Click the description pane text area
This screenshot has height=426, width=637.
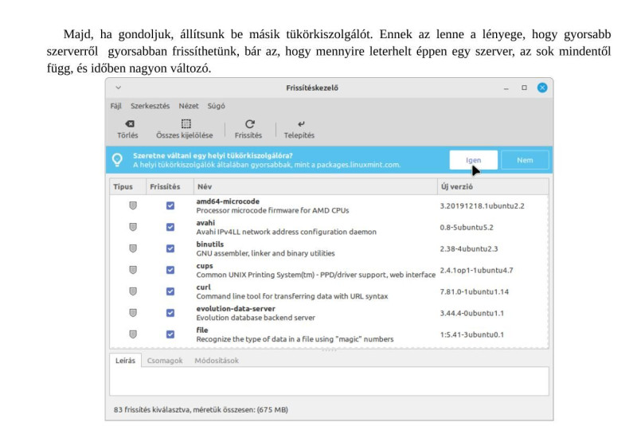pos(329,381)
